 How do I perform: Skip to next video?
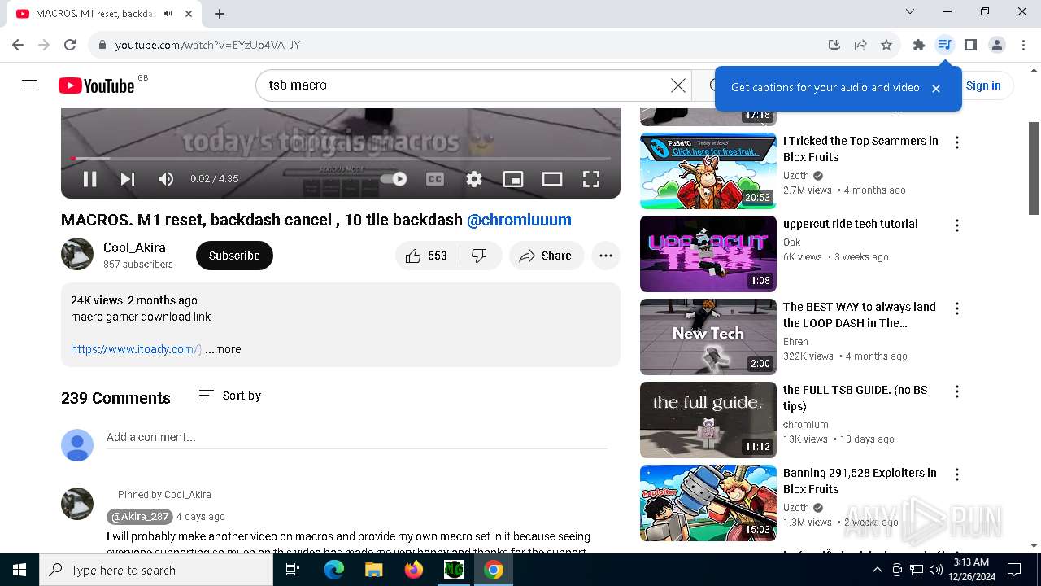[x=128, y=179]
